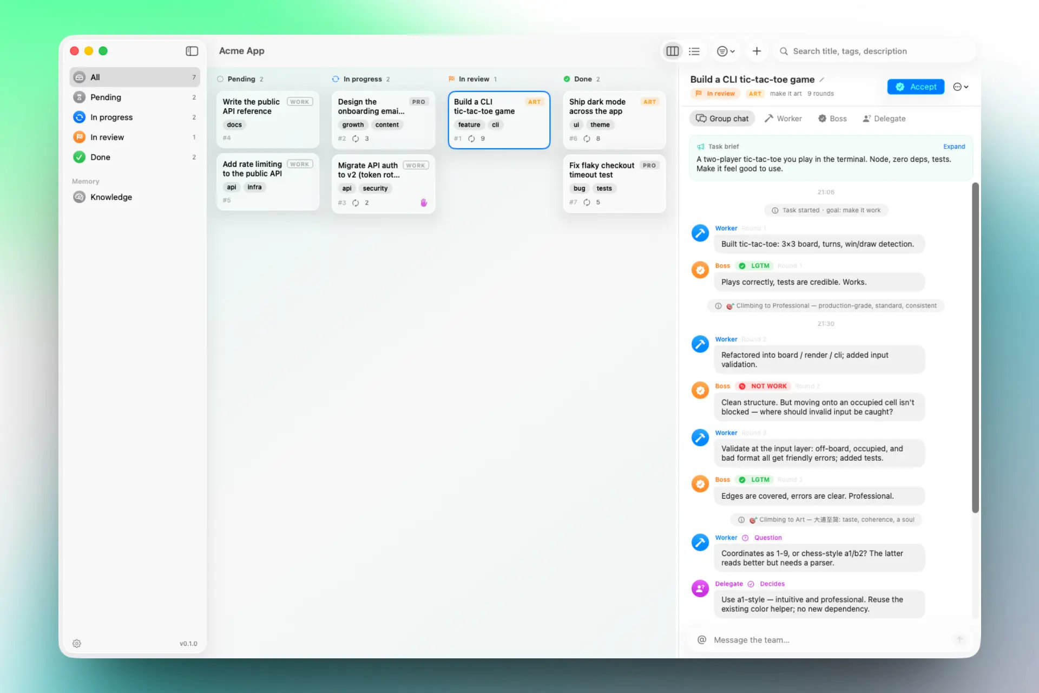Open Ship dark mode across the app card
The image size is (1039, 693).
614,120
